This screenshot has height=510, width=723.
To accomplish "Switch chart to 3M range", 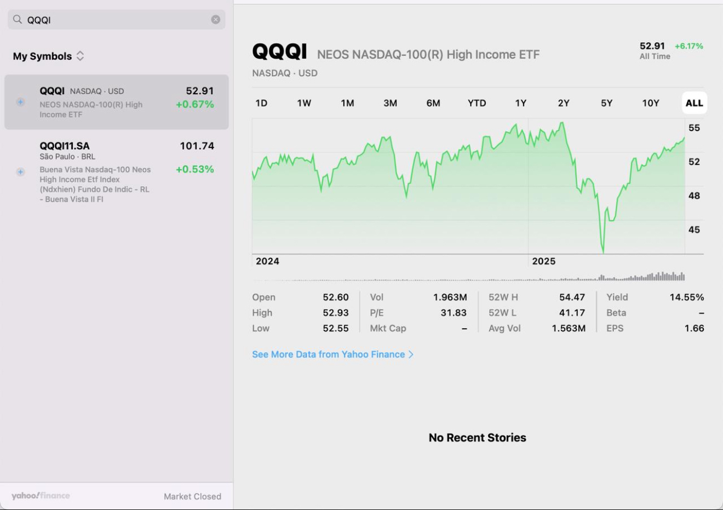I will (x=390, y=103).
